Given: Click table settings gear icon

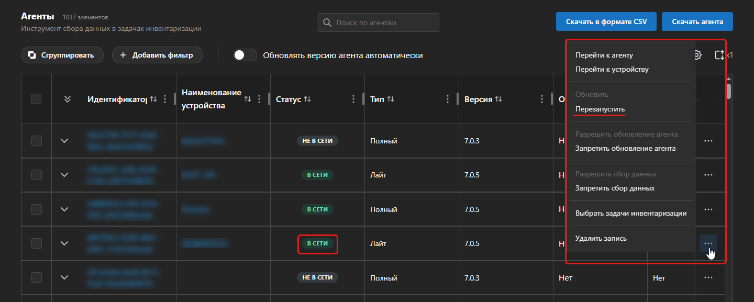Looking at the screenshot, I should (697, 55).
